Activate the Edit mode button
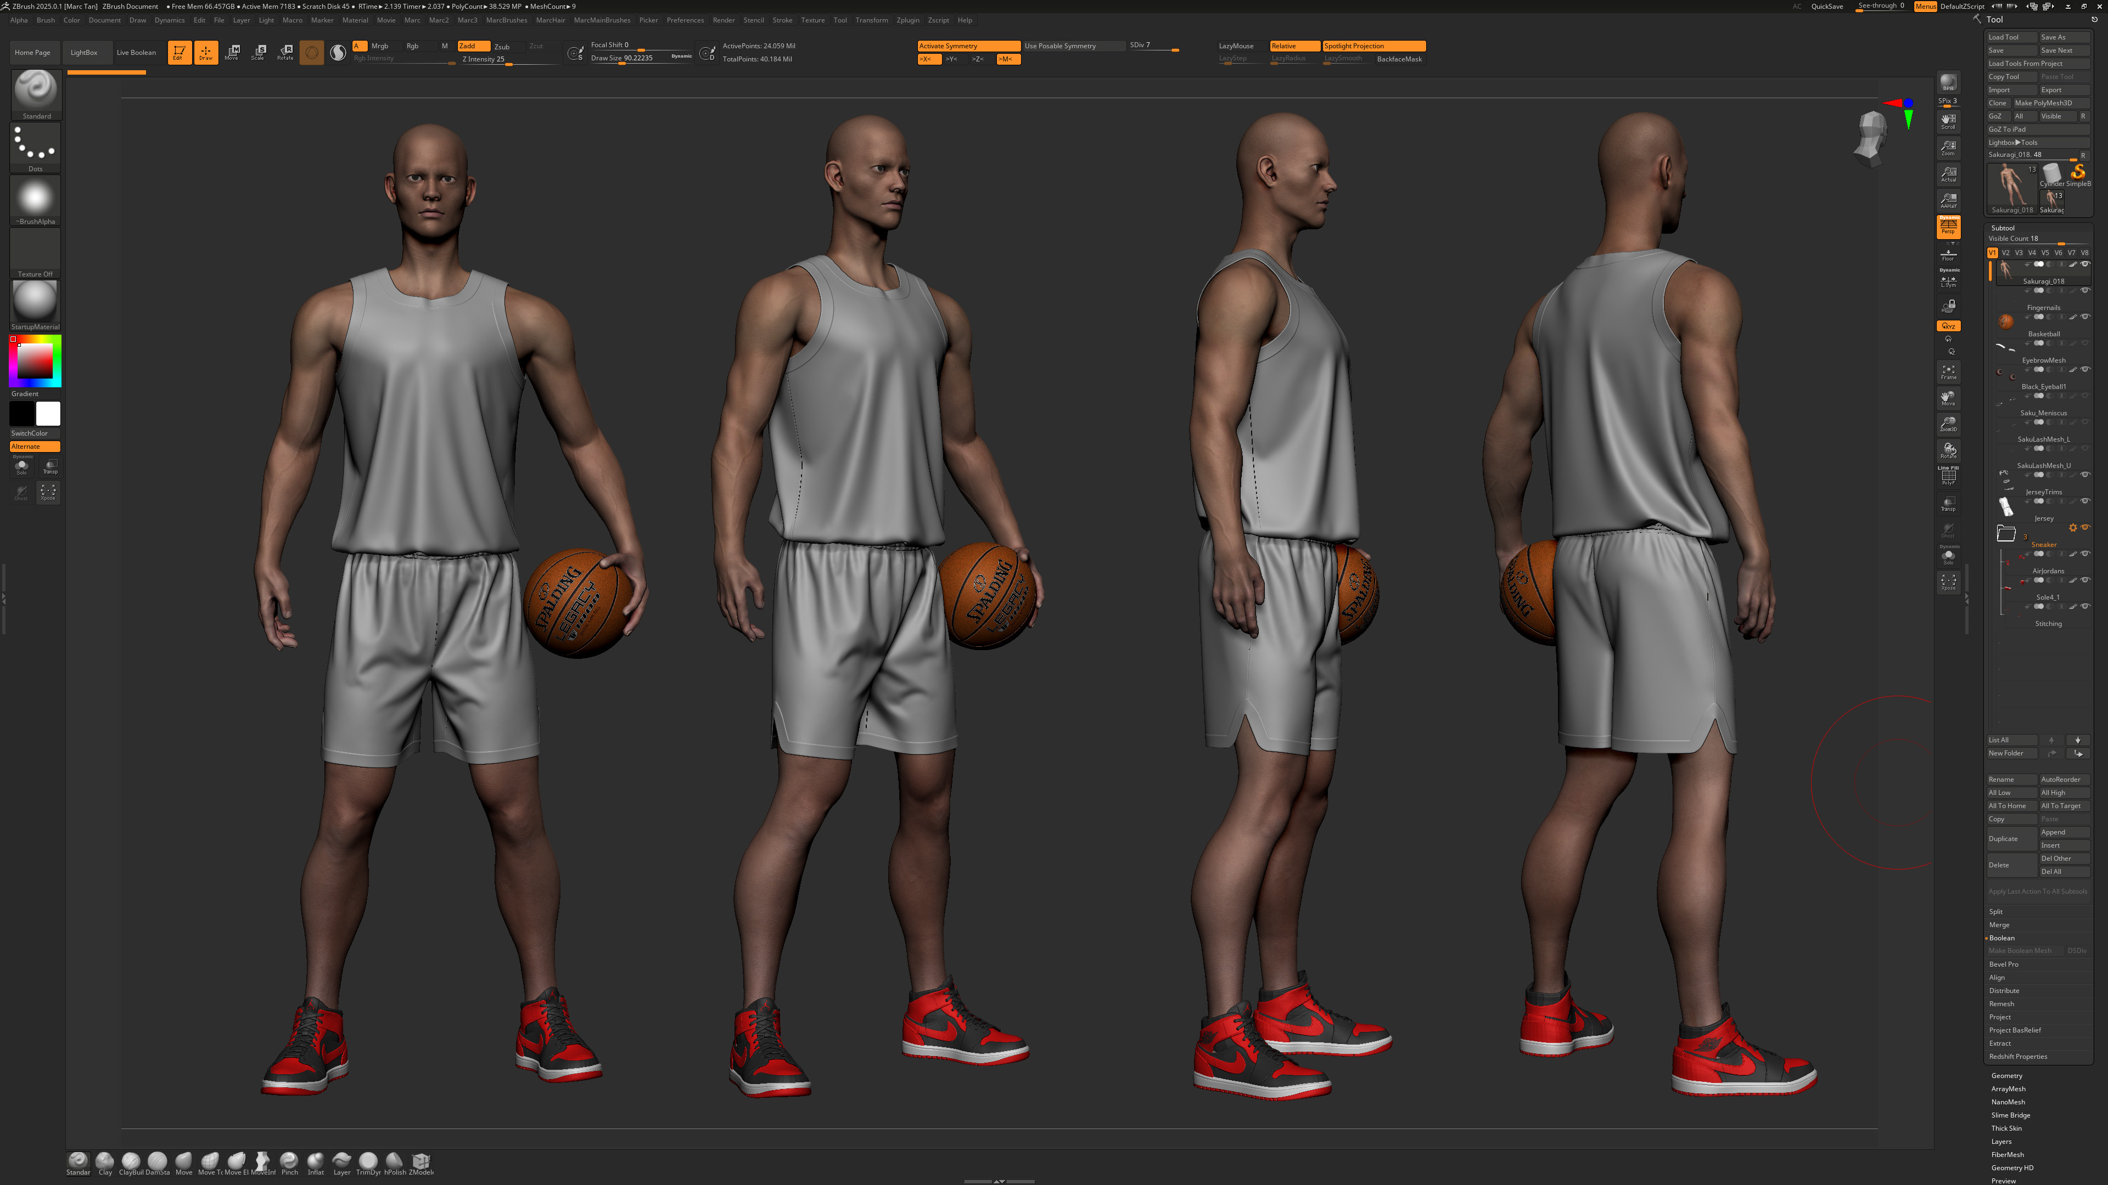Screen dimensions: 2108x1185 tap(179, 52)
